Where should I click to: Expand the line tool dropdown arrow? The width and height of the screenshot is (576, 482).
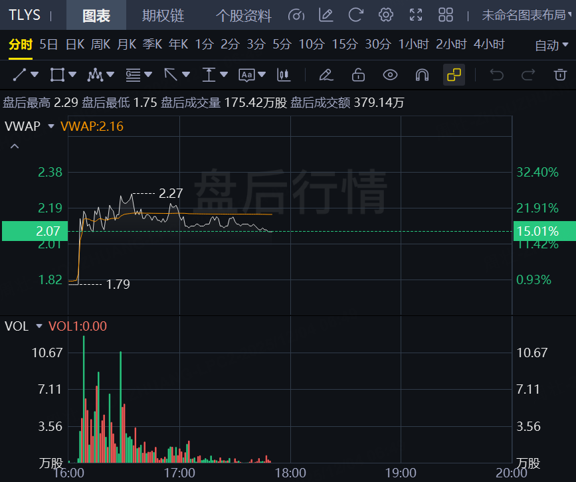pyautogui.click(x=35, y=75)
